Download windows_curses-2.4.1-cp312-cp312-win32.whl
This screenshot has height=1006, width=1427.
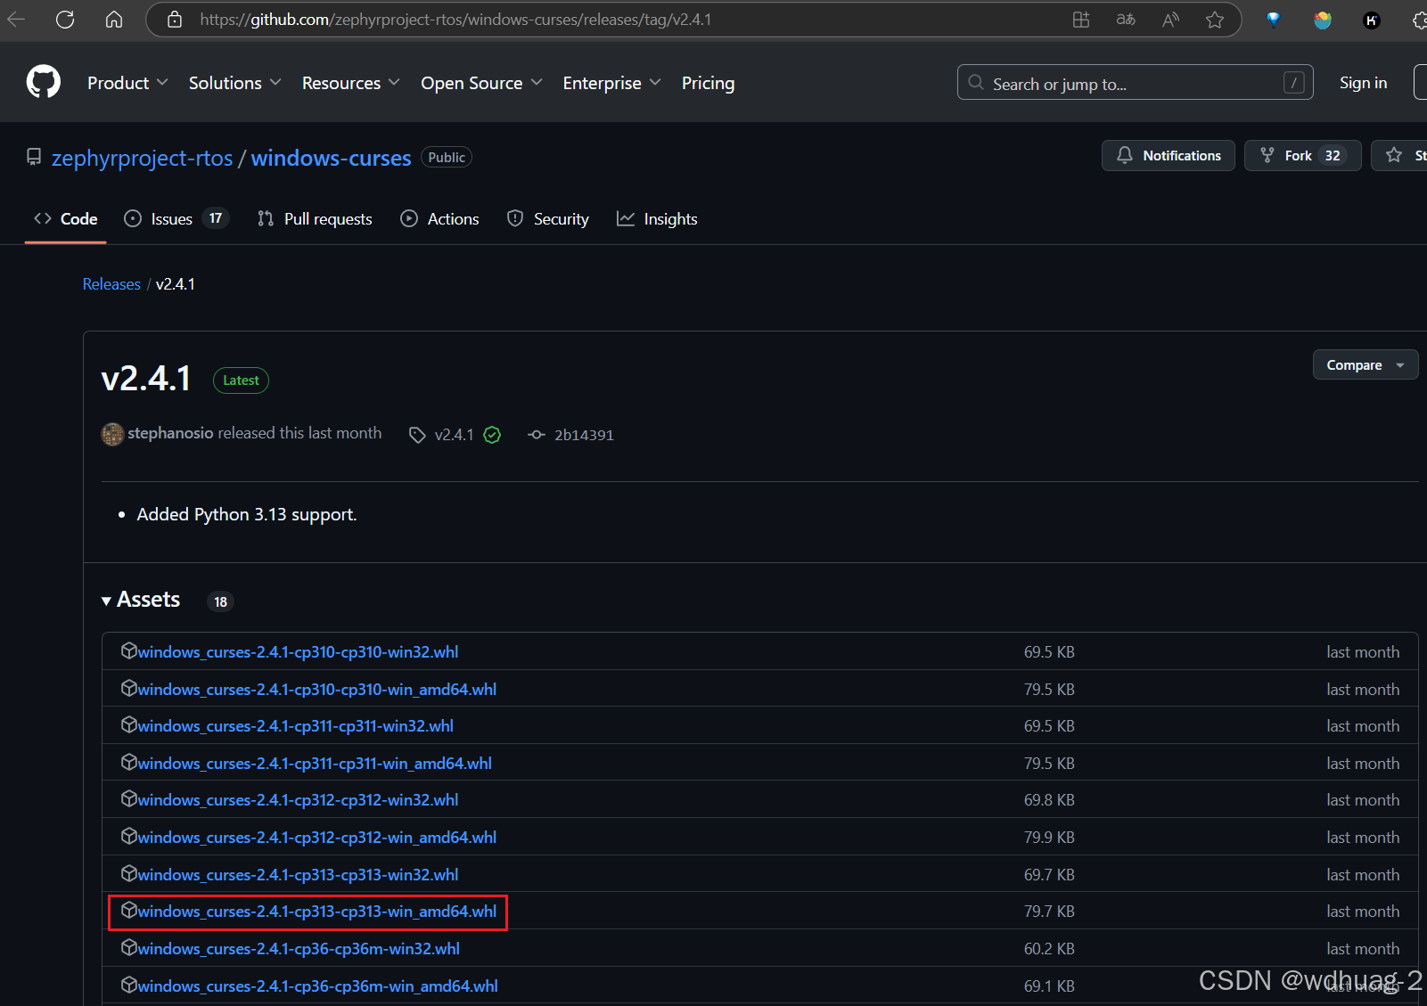pos(298,800)
